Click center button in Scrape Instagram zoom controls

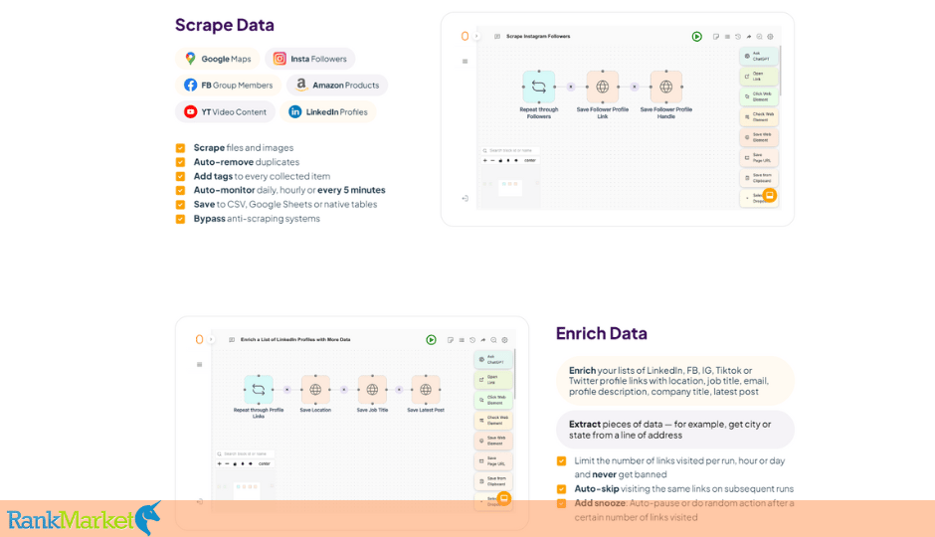click(x=530, y=160)
